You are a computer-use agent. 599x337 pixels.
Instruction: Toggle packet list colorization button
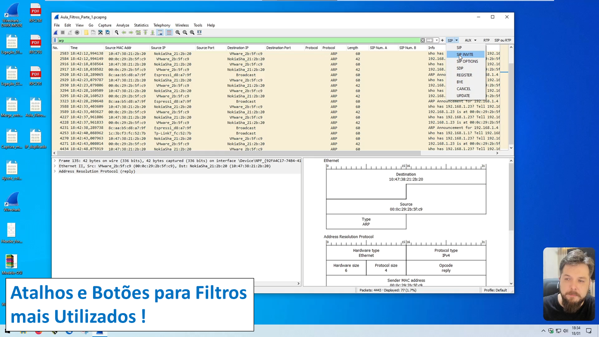[x=169, y=32]
